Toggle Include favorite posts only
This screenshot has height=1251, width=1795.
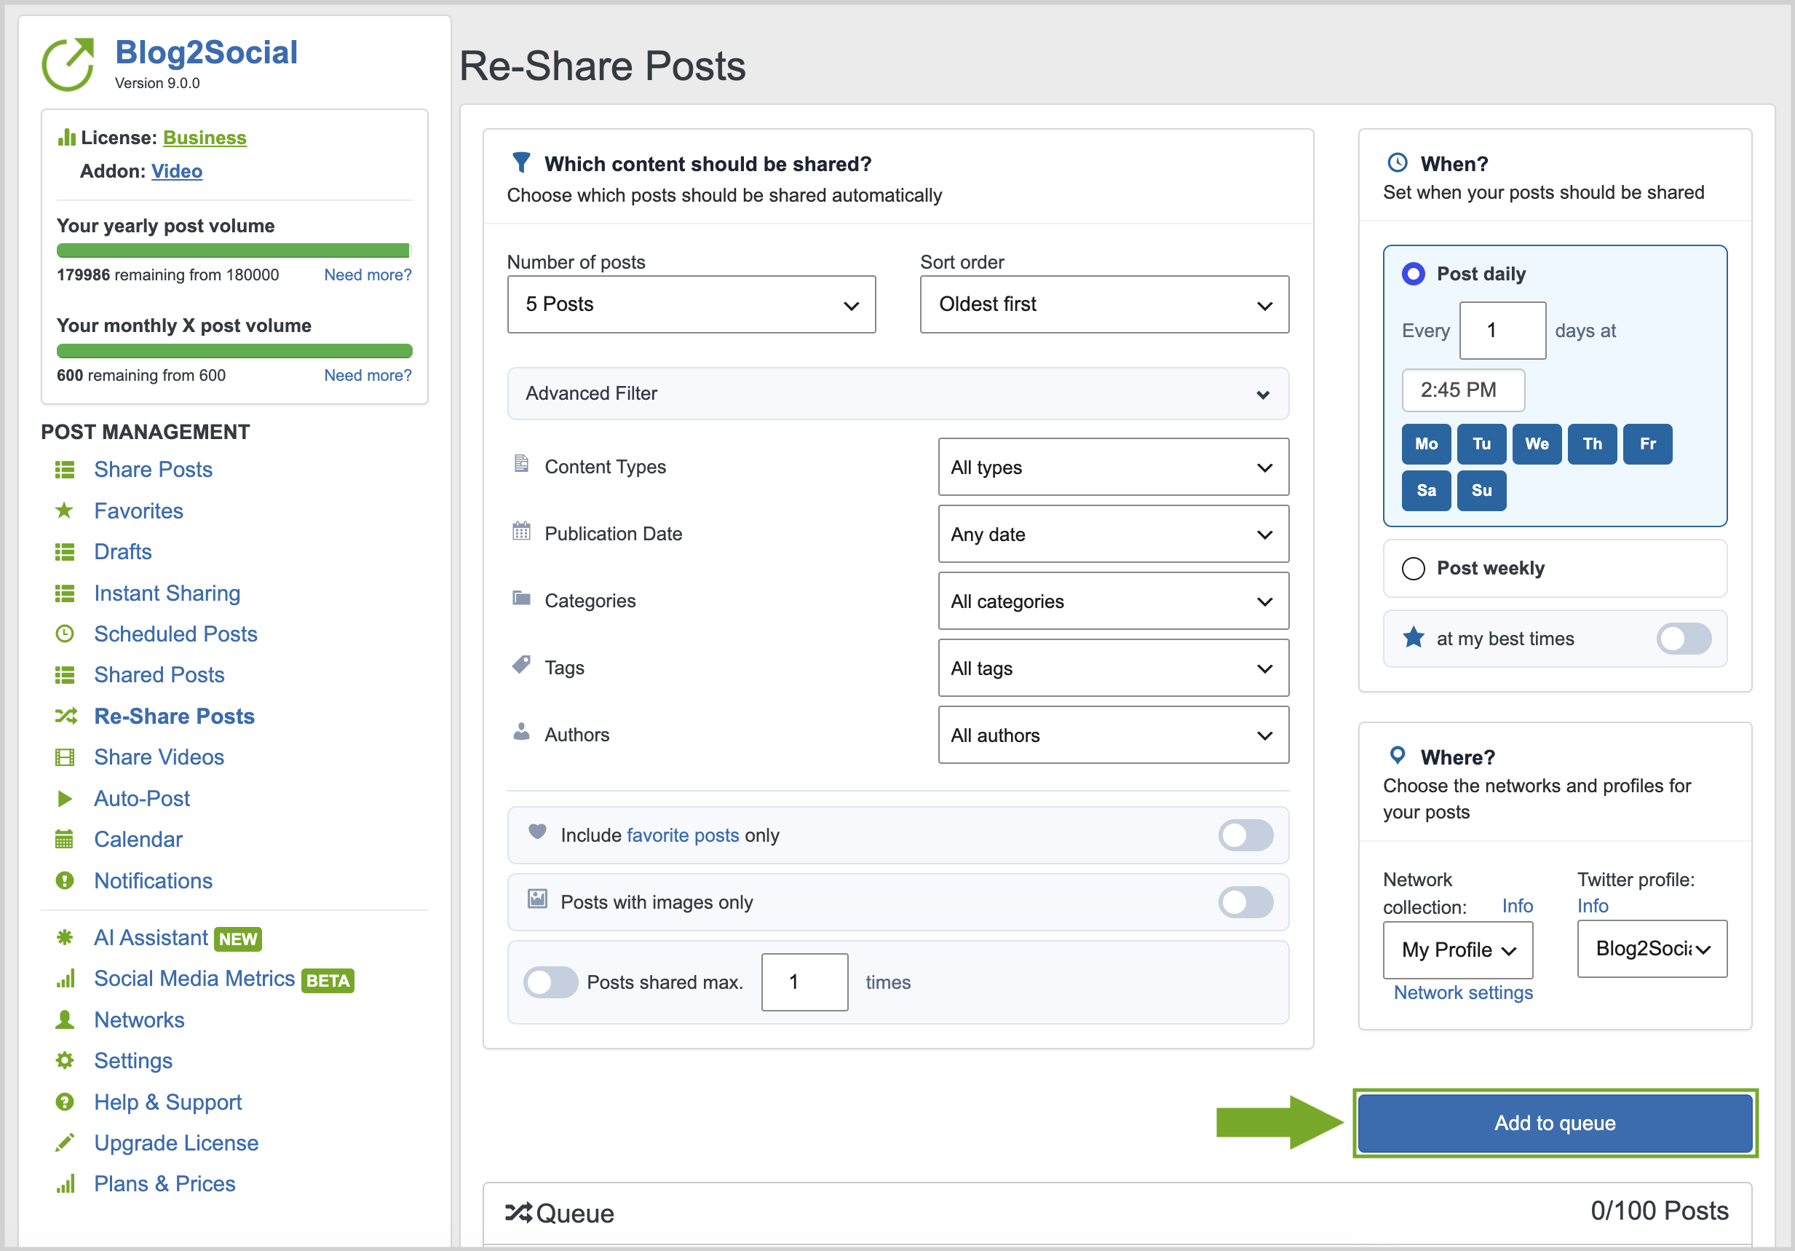click(1245, 835)
